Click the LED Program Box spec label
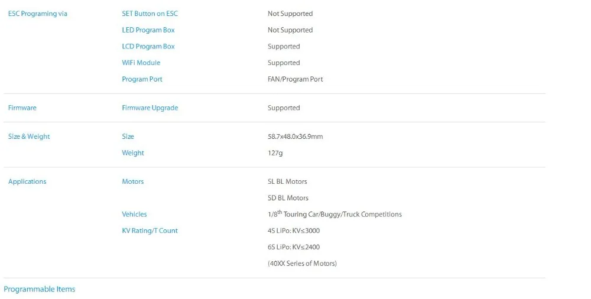This screenshot has width=591, height=299. [148, 30]
